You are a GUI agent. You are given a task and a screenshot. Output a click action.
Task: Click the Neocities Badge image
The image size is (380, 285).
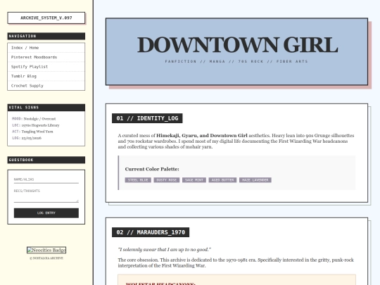[46, 250]
